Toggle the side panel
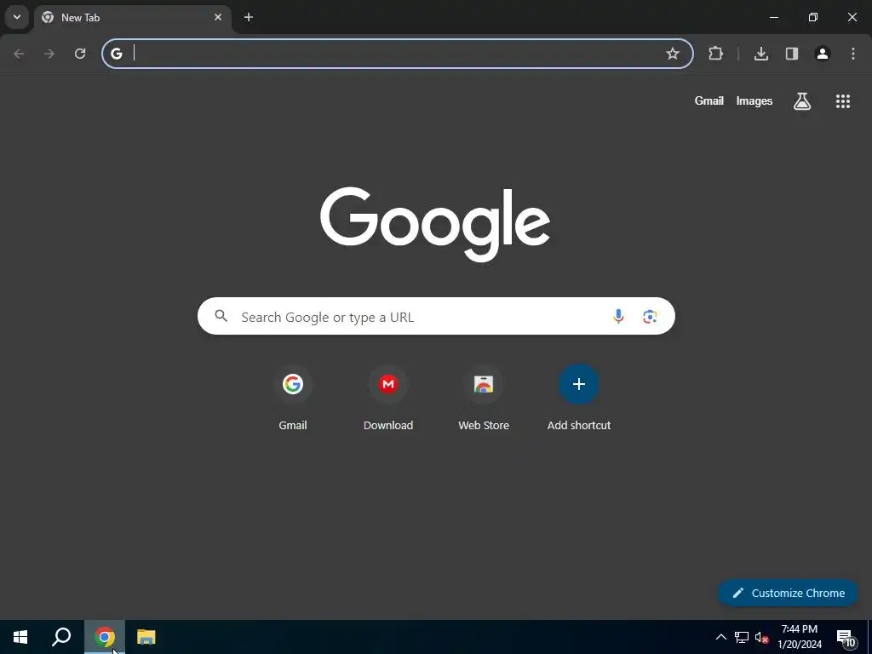This screenshot has height=654, width=872. (792, 54)
